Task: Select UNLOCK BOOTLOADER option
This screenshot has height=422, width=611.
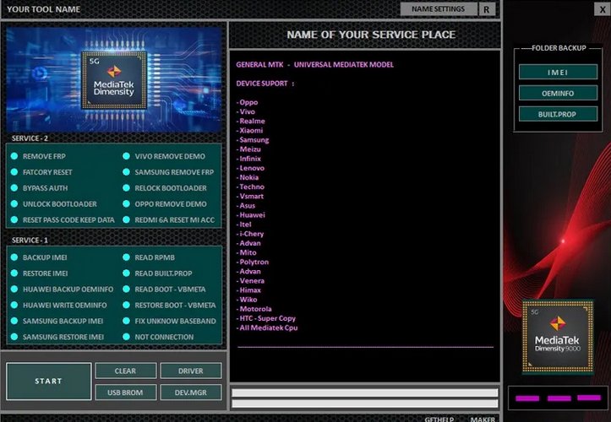Action: click(54, 204)
